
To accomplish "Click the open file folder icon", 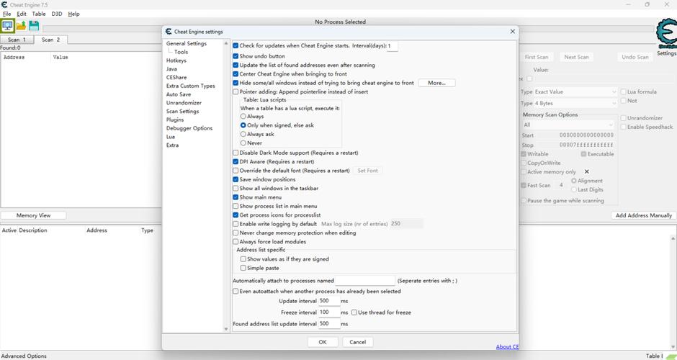I will pyautogui.click(x=21, y=26).
